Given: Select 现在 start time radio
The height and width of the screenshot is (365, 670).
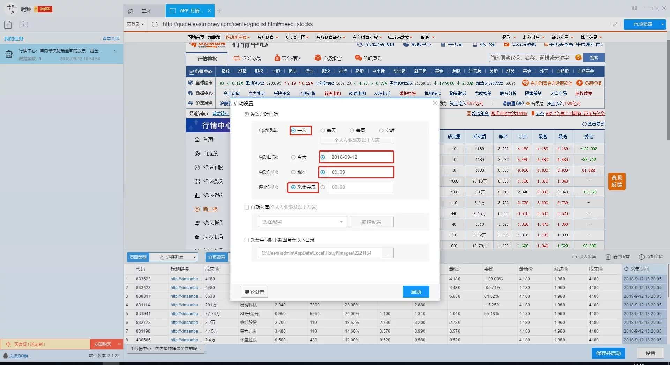Looking at the screenshot, I should (x=293, y=172).
